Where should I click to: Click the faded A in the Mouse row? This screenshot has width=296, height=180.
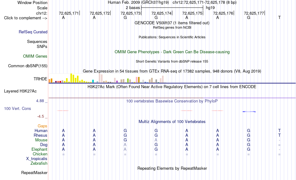click(156, 140)
